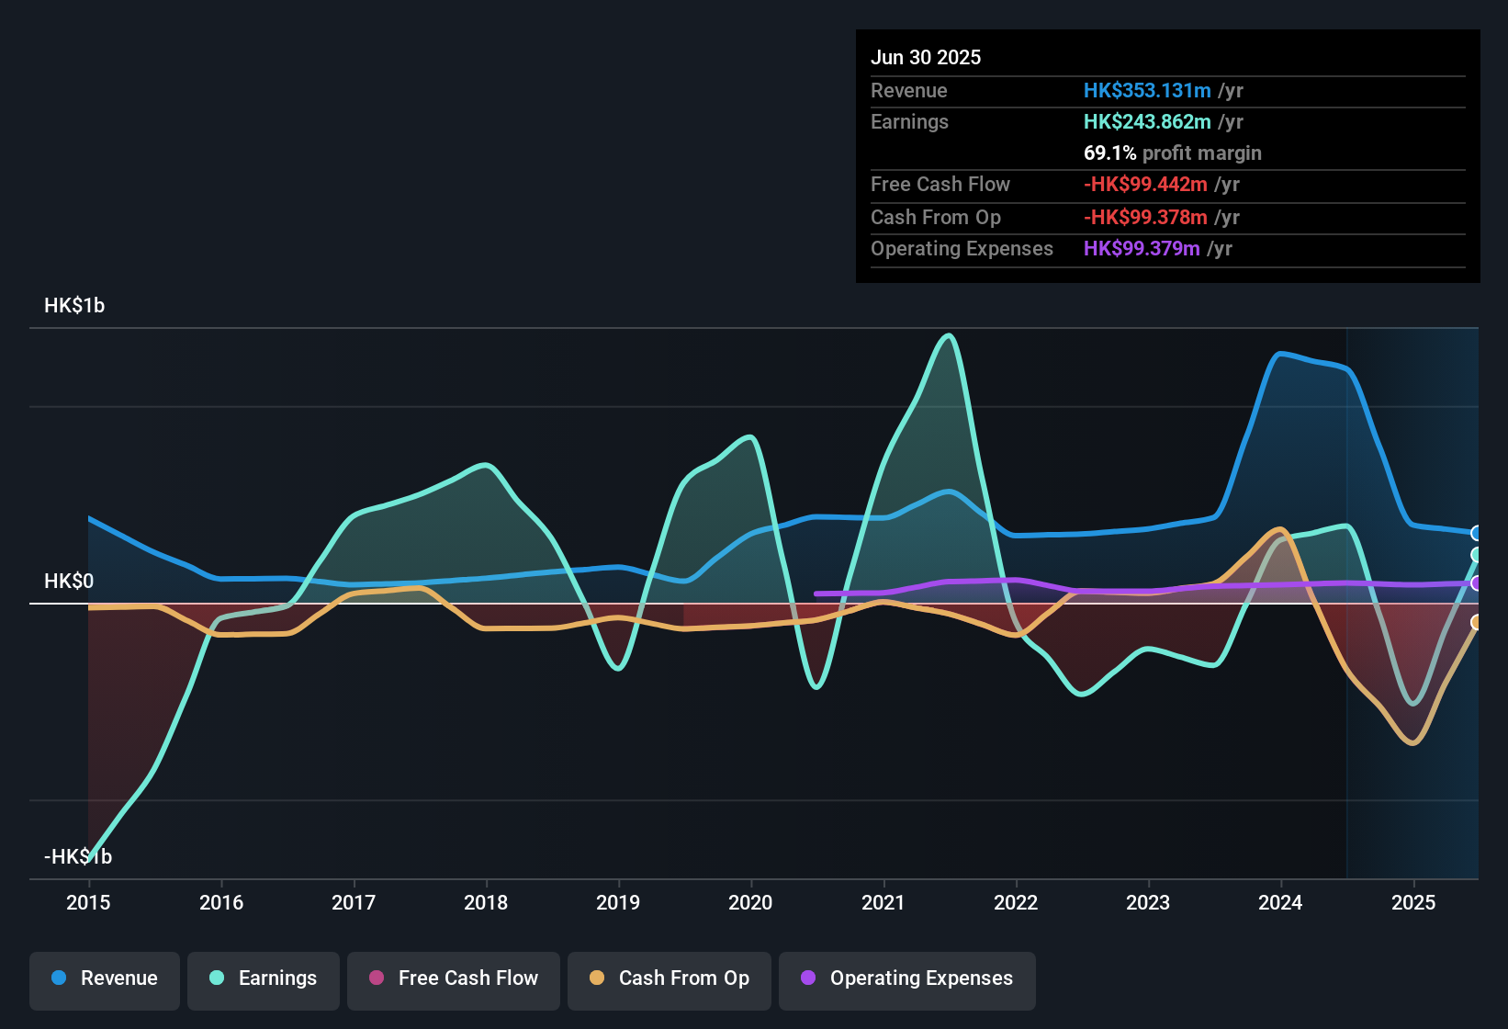
Task: Select the teal Earnings endpoint circle at chart edge
Action: 1477,554
